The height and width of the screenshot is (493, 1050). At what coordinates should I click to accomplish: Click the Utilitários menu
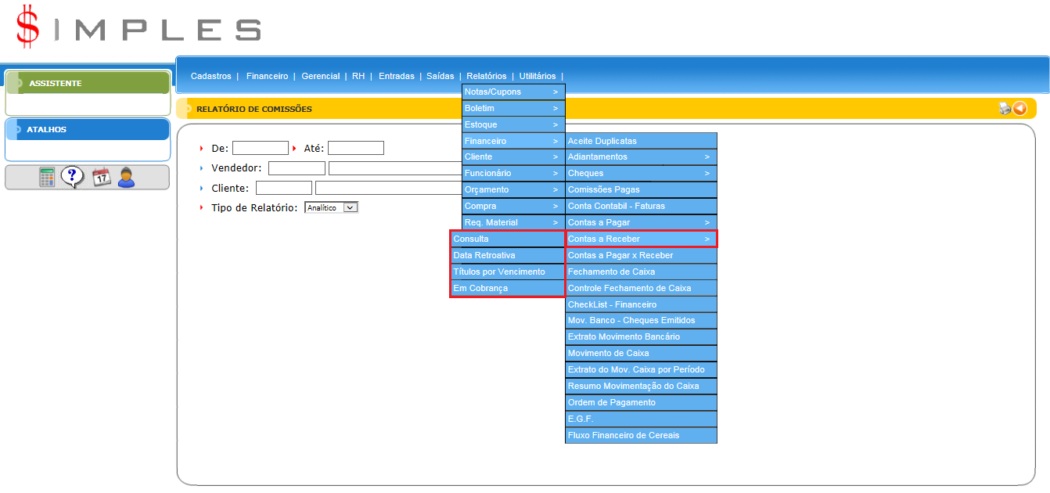point(538,76)
